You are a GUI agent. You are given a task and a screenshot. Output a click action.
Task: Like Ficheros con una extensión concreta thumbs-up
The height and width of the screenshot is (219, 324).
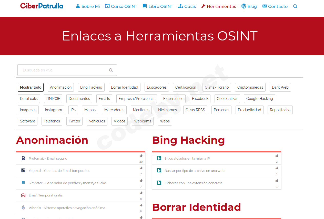coord(277,181)
